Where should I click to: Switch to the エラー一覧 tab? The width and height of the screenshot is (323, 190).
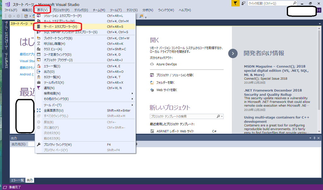click(x=18, y=180)
